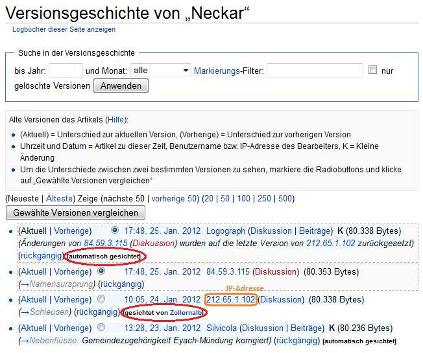Set page size to 250 entries

tap(263, 199)
